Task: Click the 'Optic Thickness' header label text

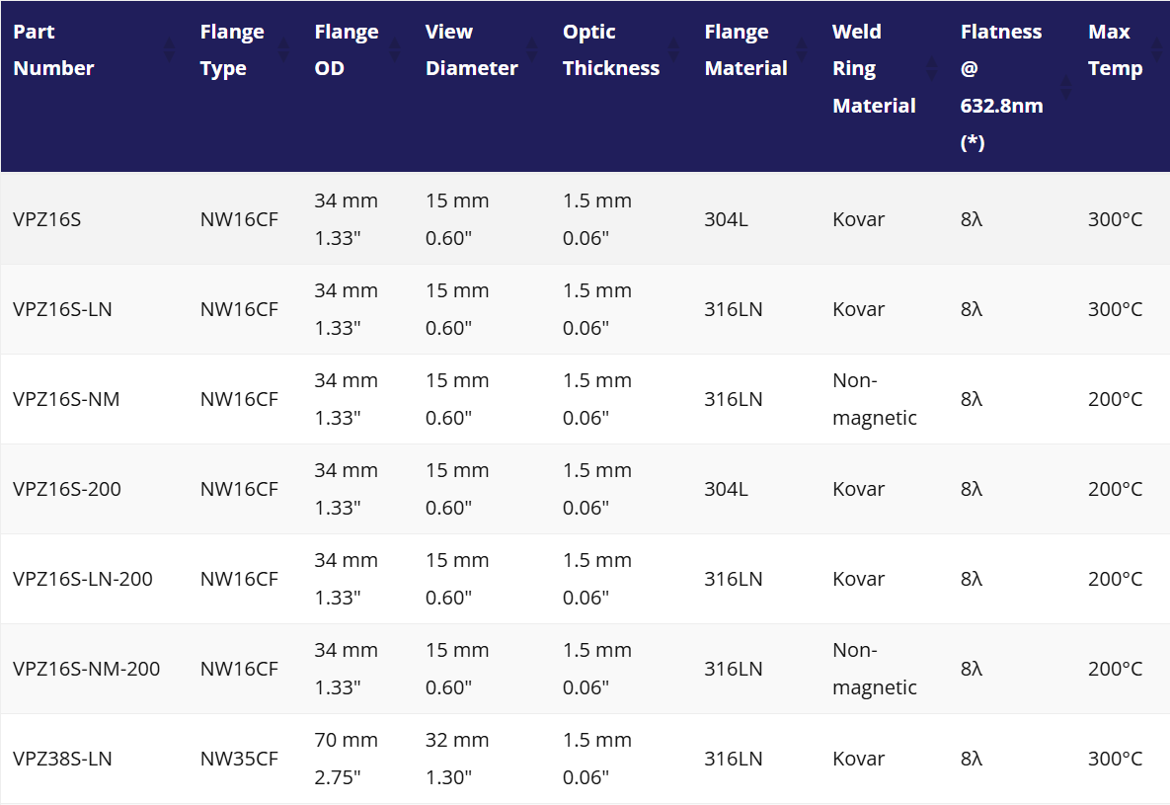Action: [610, 49]
